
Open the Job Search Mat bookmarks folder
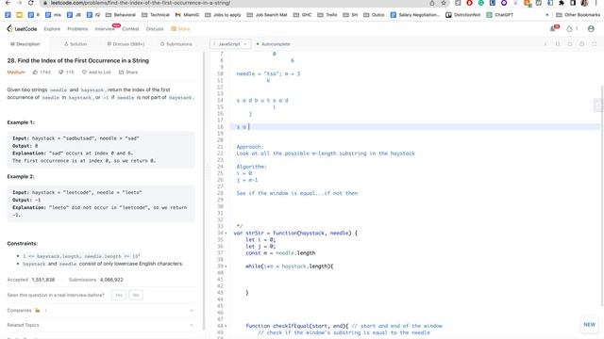tap(267, 15)
